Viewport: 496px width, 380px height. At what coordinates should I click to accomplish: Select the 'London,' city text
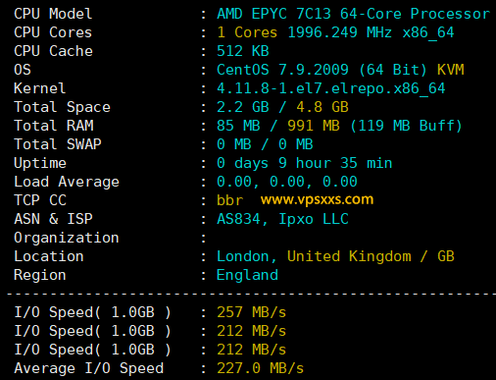pyautogui.click(x=247, y=256)
